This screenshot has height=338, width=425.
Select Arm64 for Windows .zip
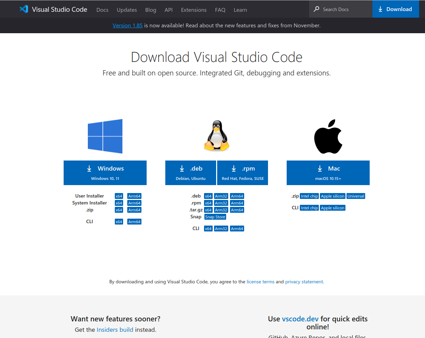(135, 210)
